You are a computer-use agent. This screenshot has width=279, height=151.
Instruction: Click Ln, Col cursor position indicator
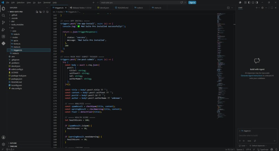[x=230, y=149]
